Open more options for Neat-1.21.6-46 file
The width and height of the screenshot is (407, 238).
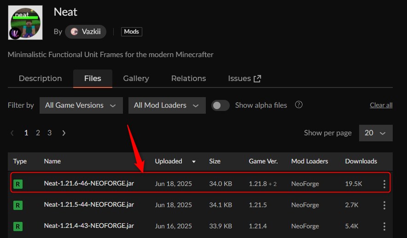coord(384,184)
